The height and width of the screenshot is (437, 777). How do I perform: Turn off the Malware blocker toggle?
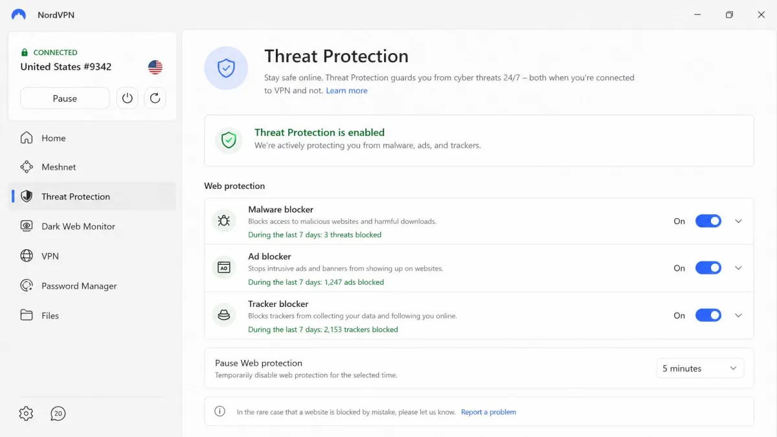click(708, 221)
